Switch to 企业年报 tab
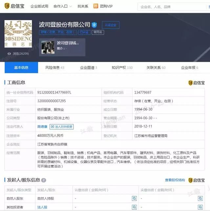Screen dimensions: 210x211 tap(189, 68)
